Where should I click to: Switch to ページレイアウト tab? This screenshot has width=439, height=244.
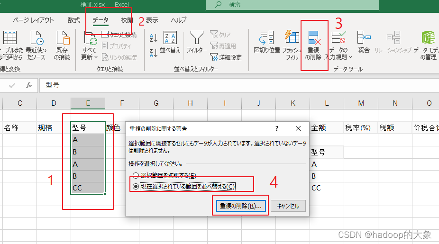click(33, 20)
